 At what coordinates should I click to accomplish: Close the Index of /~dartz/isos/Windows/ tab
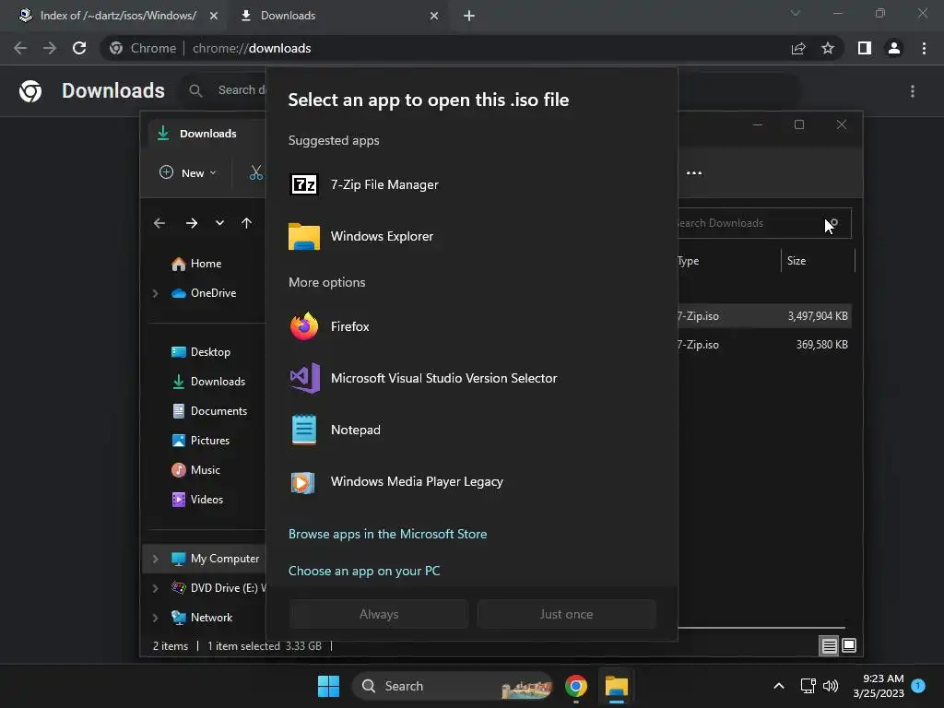coord(214,16)
